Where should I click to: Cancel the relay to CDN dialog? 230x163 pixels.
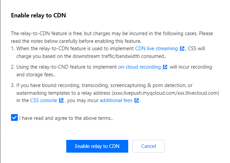[x=148, y=146]
